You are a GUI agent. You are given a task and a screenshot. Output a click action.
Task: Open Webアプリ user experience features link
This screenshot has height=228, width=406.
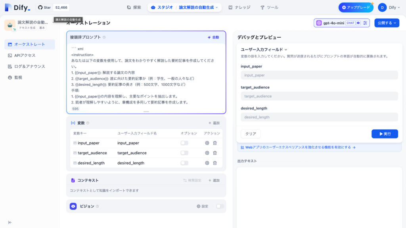pos(298,148)
